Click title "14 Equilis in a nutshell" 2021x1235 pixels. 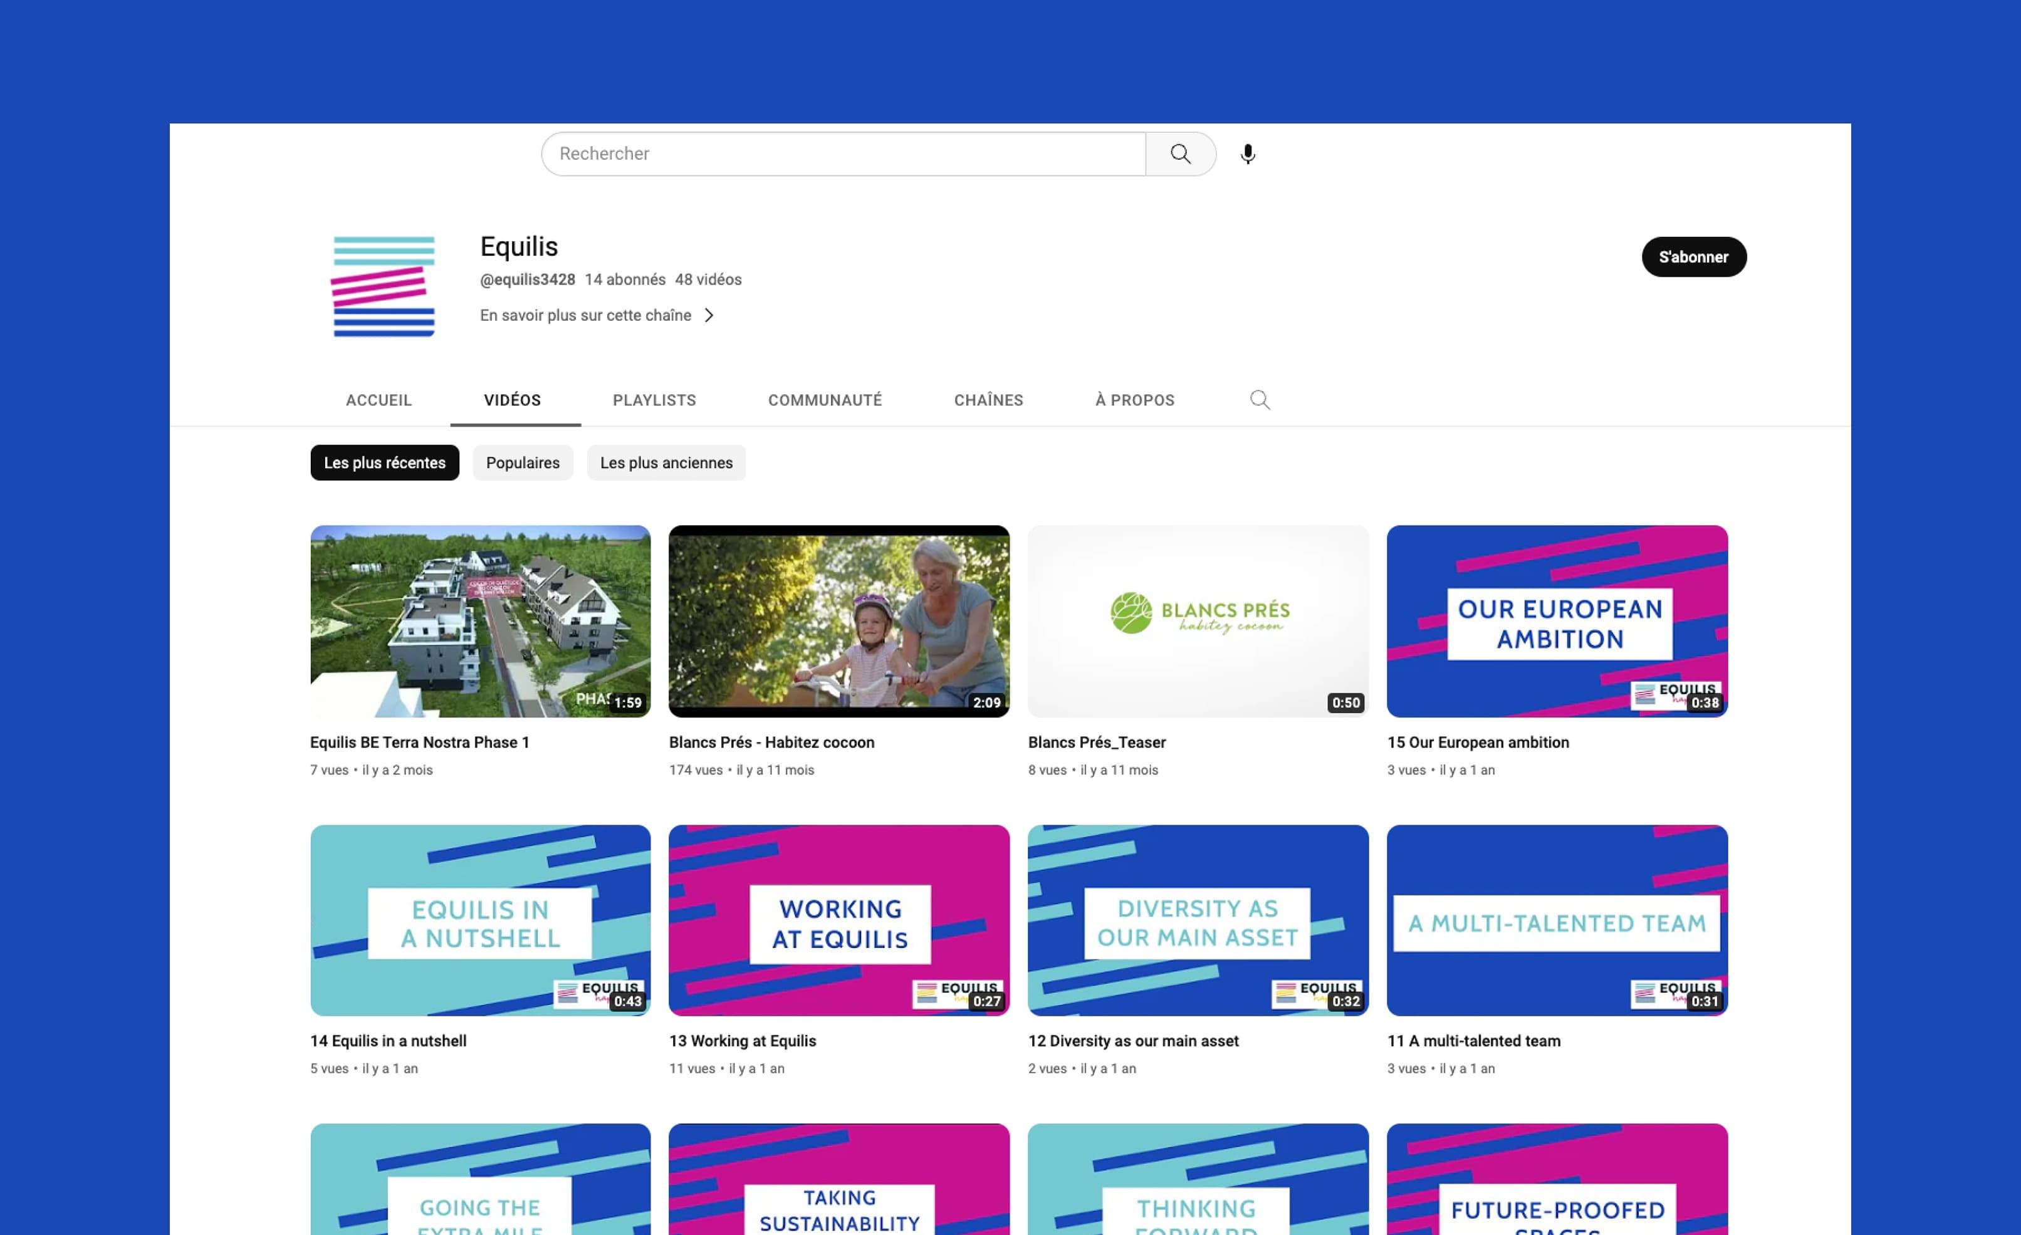(x=388, y=1041)
